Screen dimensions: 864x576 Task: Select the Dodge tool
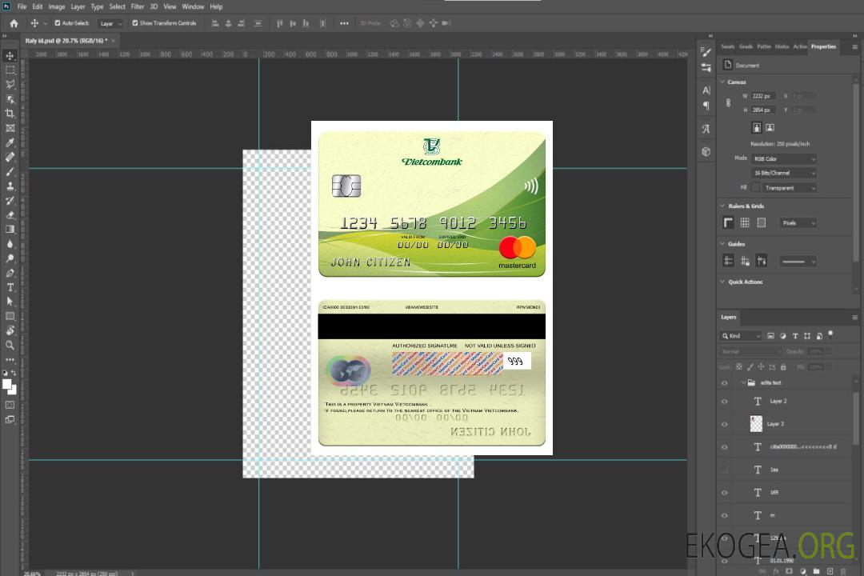[10, 258]
